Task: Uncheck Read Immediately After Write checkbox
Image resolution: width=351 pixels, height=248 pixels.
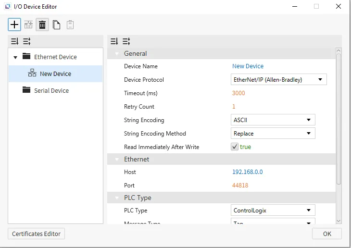Action: (x=235, y=147)
